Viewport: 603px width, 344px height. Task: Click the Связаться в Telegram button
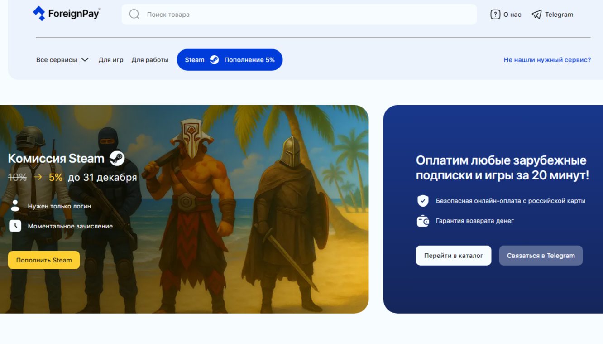point(541,256)
